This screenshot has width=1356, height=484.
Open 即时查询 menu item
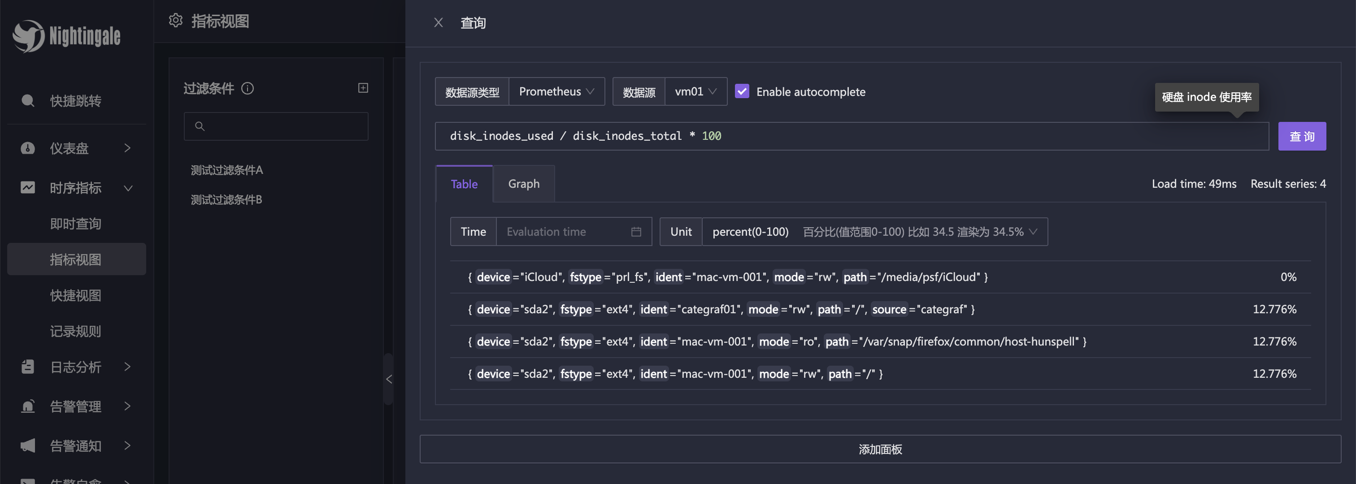75,224
